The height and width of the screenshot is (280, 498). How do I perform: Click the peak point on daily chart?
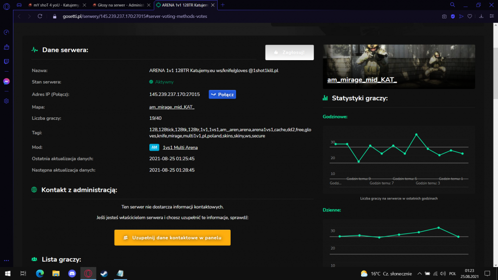[x=439, y=228]
